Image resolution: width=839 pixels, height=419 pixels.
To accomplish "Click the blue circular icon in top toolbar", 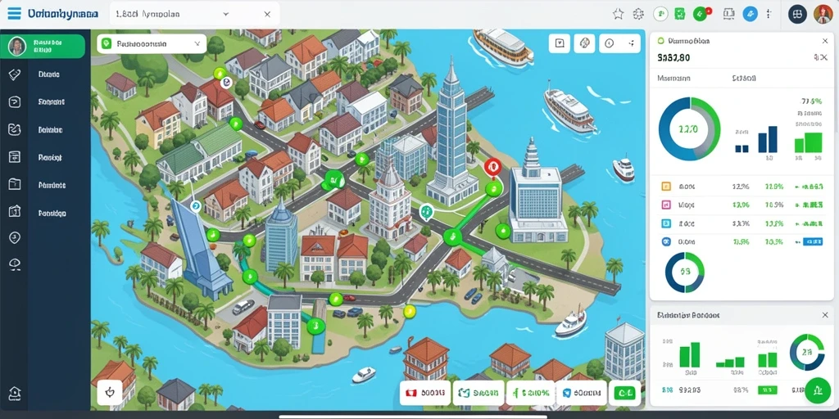I will [x=751, y=14].
